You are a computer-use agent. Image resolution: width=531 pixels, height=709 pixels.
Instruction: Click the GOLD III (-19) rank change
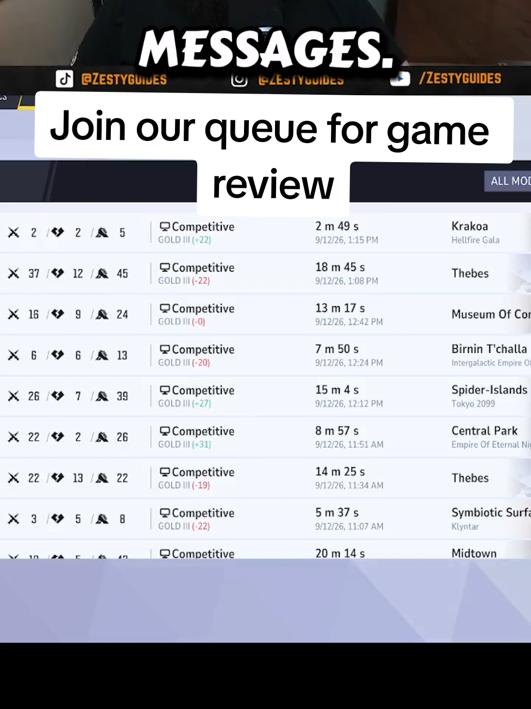point(184,485)
